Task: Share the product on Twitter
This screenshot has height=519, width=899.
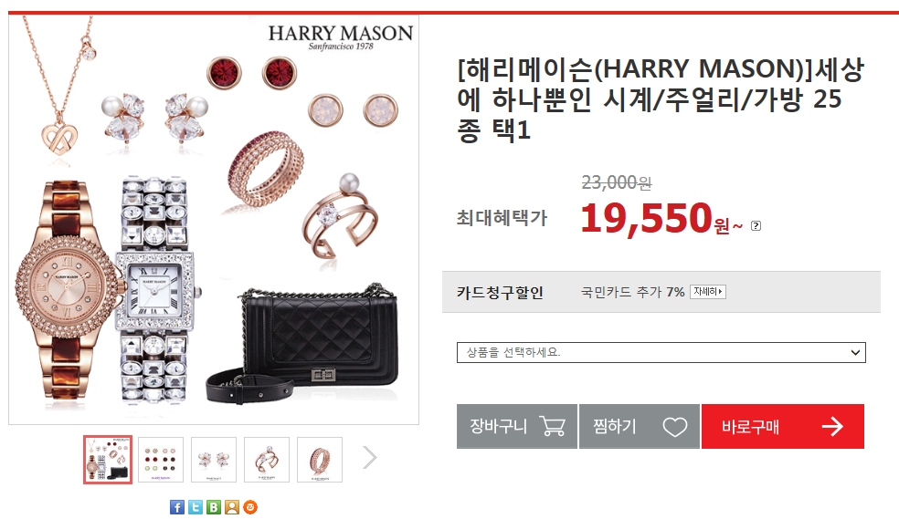Action: click(x=195, y=507)
